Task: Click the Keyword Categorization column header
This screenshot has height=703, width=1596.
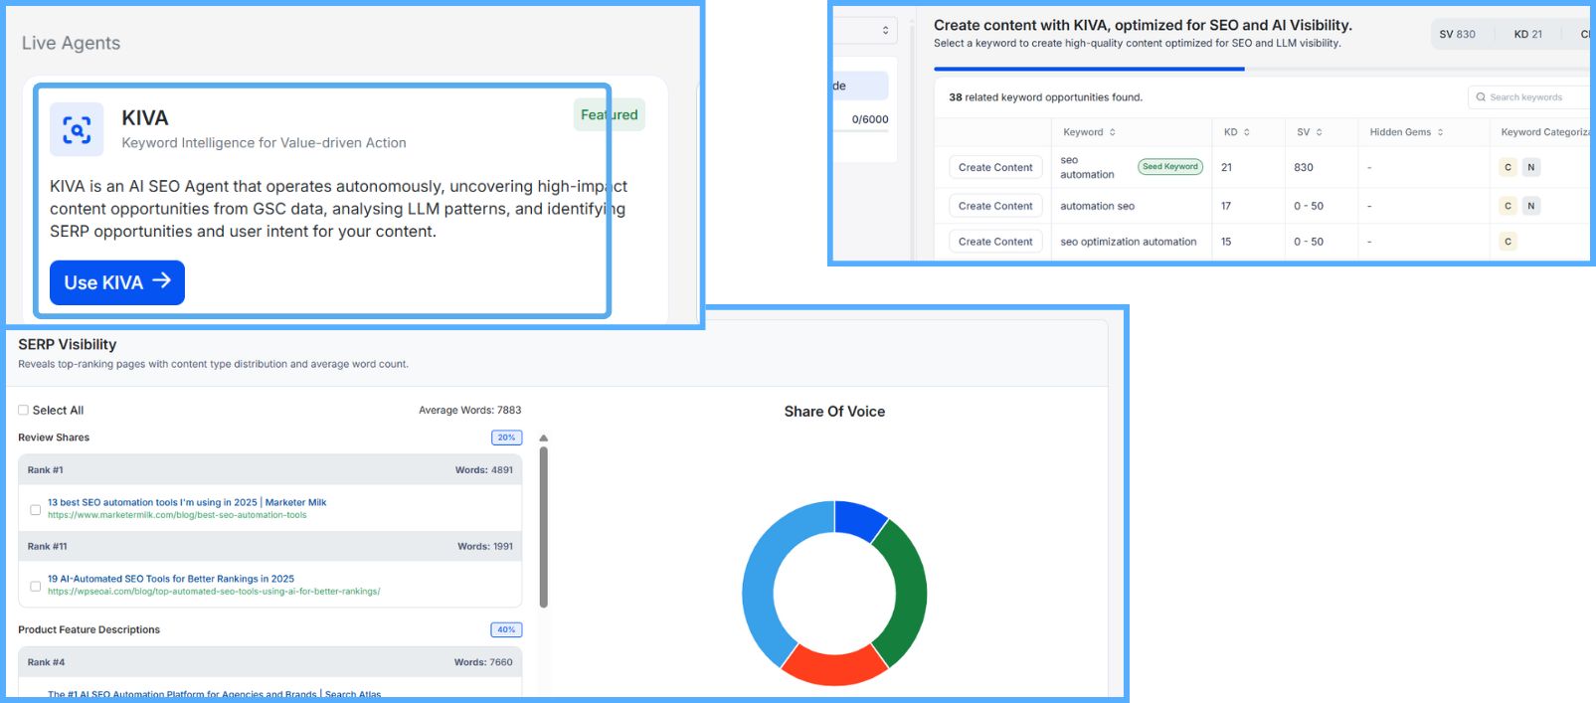Action: (1545, 132)
